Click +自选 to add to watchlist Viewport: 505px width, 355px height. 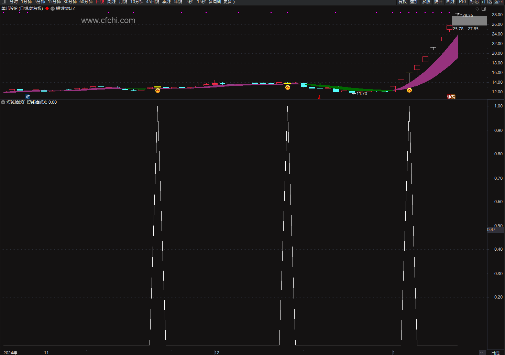click(x=487, y=2)
